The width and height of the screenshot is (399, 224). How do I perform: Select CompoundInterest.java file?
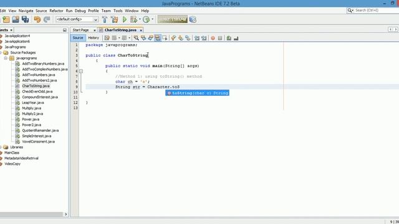pos(40,97)
